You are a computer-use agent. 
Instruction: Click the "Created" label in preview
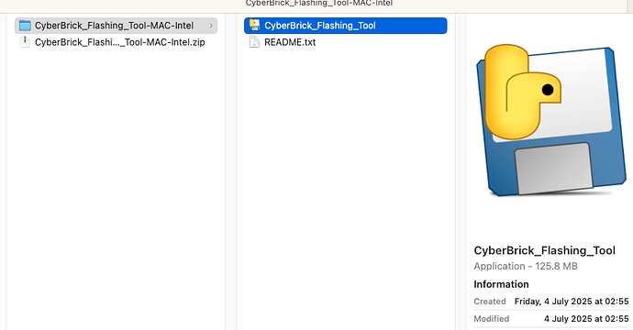pyautogui.click(x=490, y=302)
